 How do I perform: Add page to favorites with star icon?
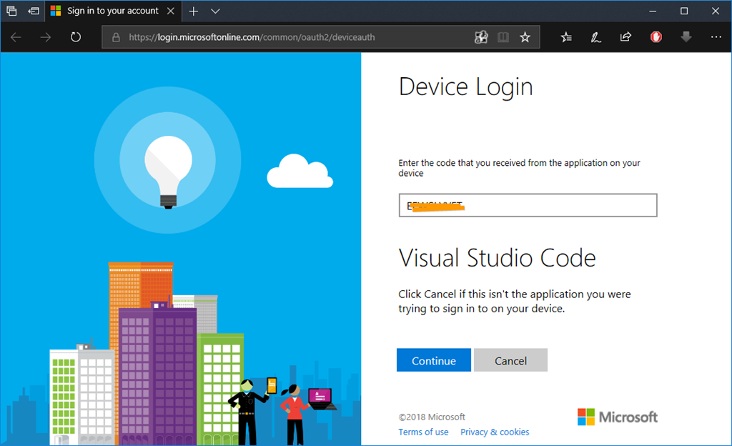(x=525, y=37)
